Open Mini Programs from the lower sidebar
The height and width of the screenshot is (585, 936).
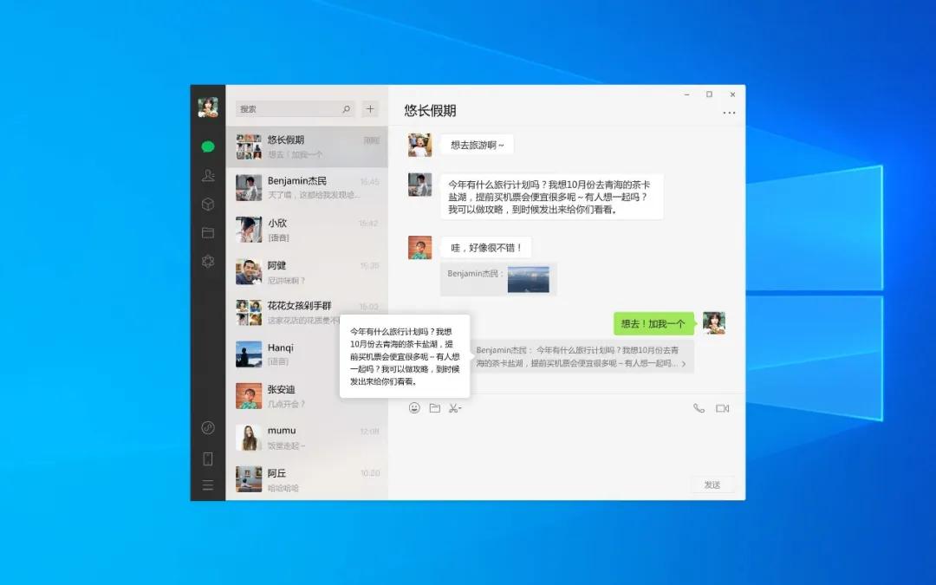[x=207, y=427]
